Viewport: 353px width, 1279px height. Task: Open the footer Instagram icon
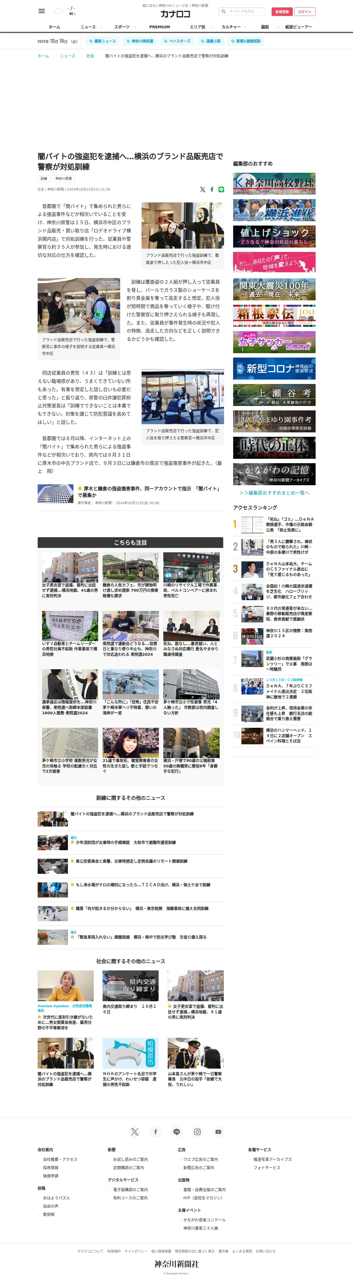(x=197, y=1132)
